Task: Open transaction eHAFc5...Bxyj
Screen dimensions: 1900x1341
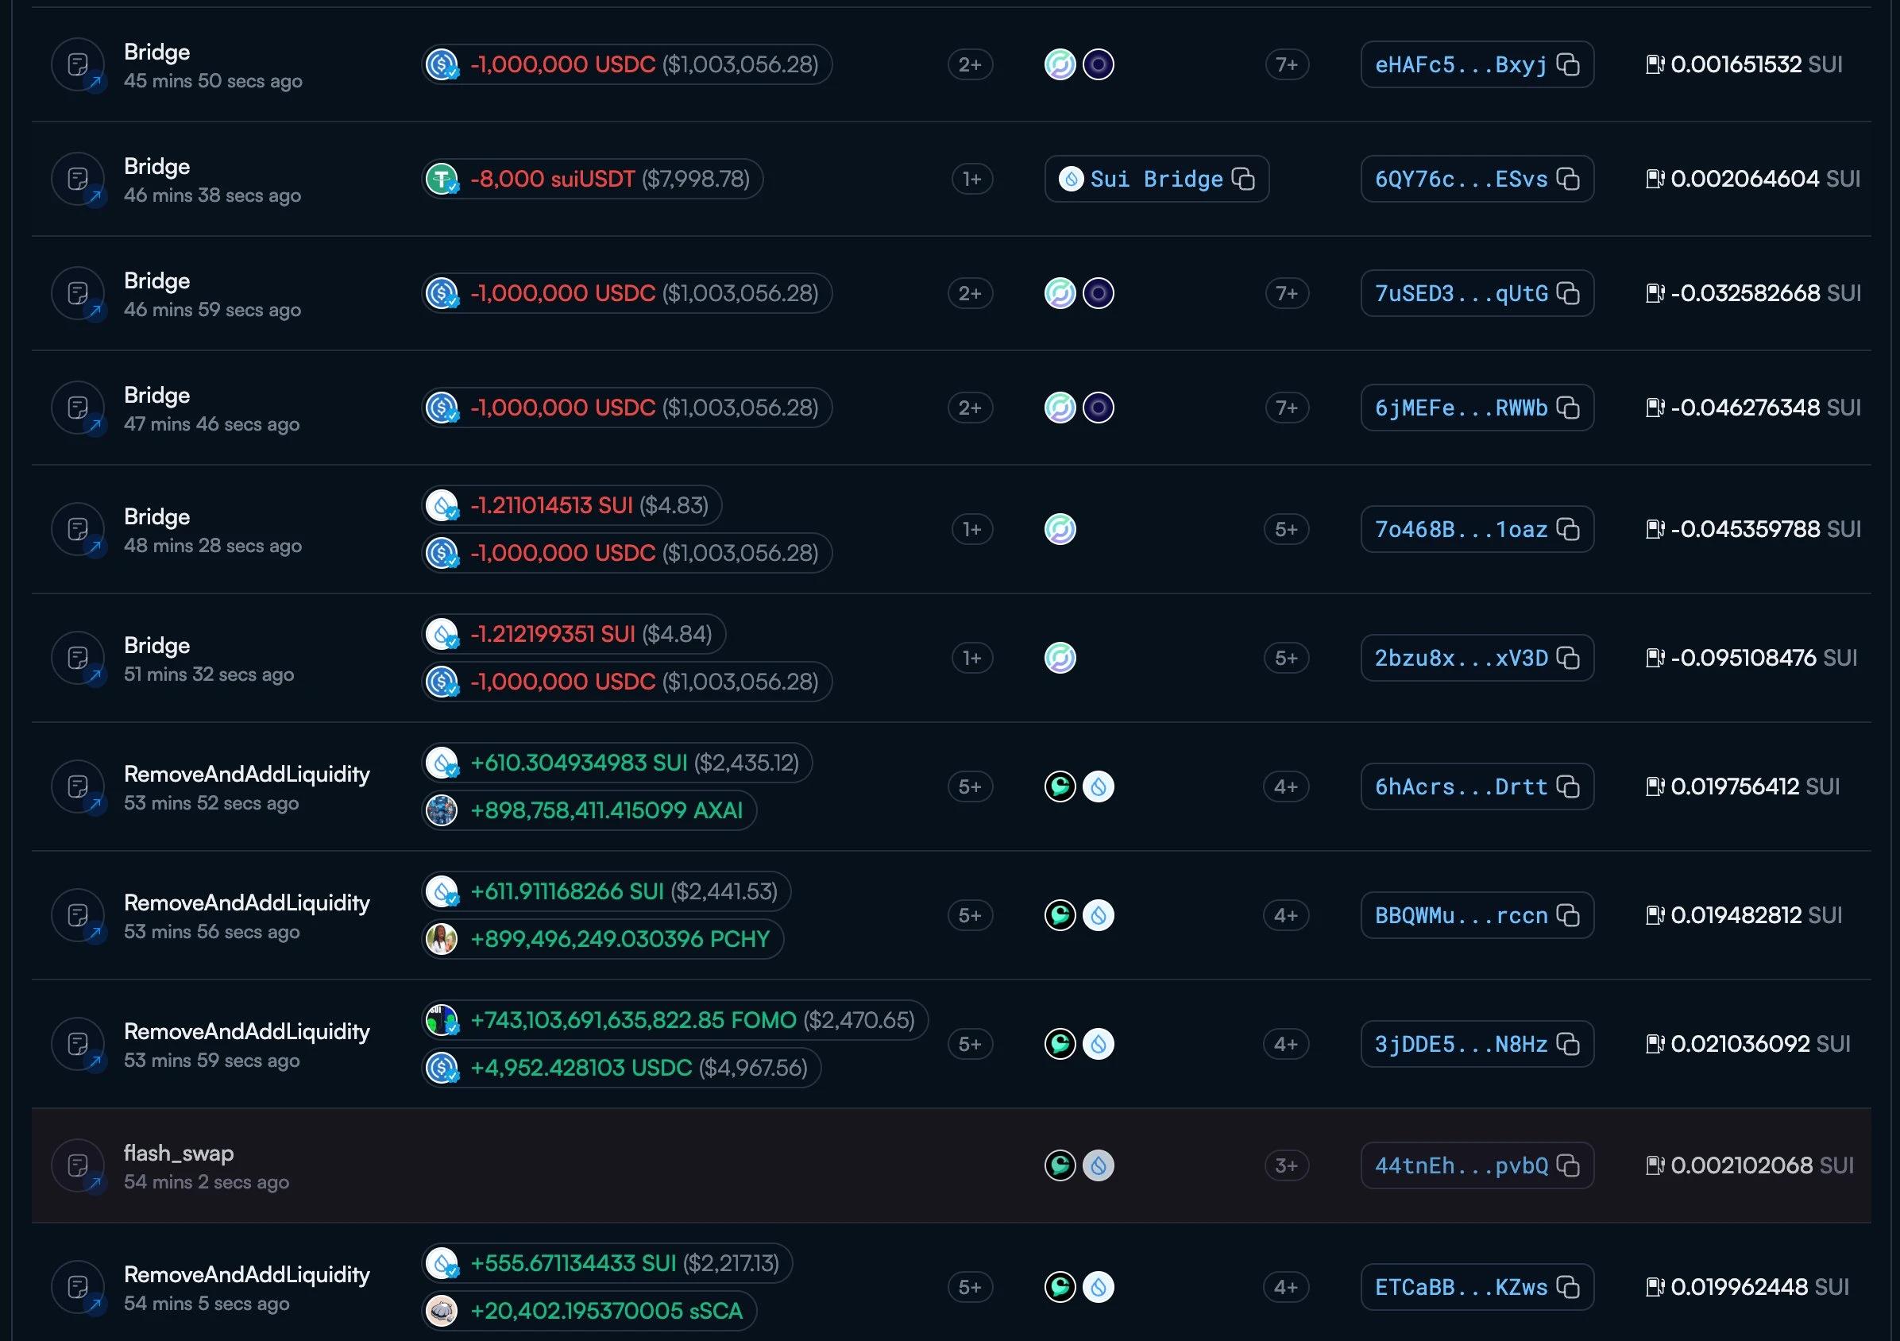Action: (x=1461, y=64)
